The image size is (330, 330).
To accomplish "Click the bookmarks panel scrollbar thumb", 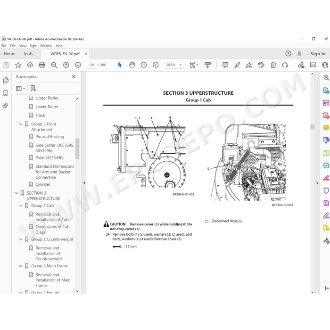I will [x=77, y=149].
